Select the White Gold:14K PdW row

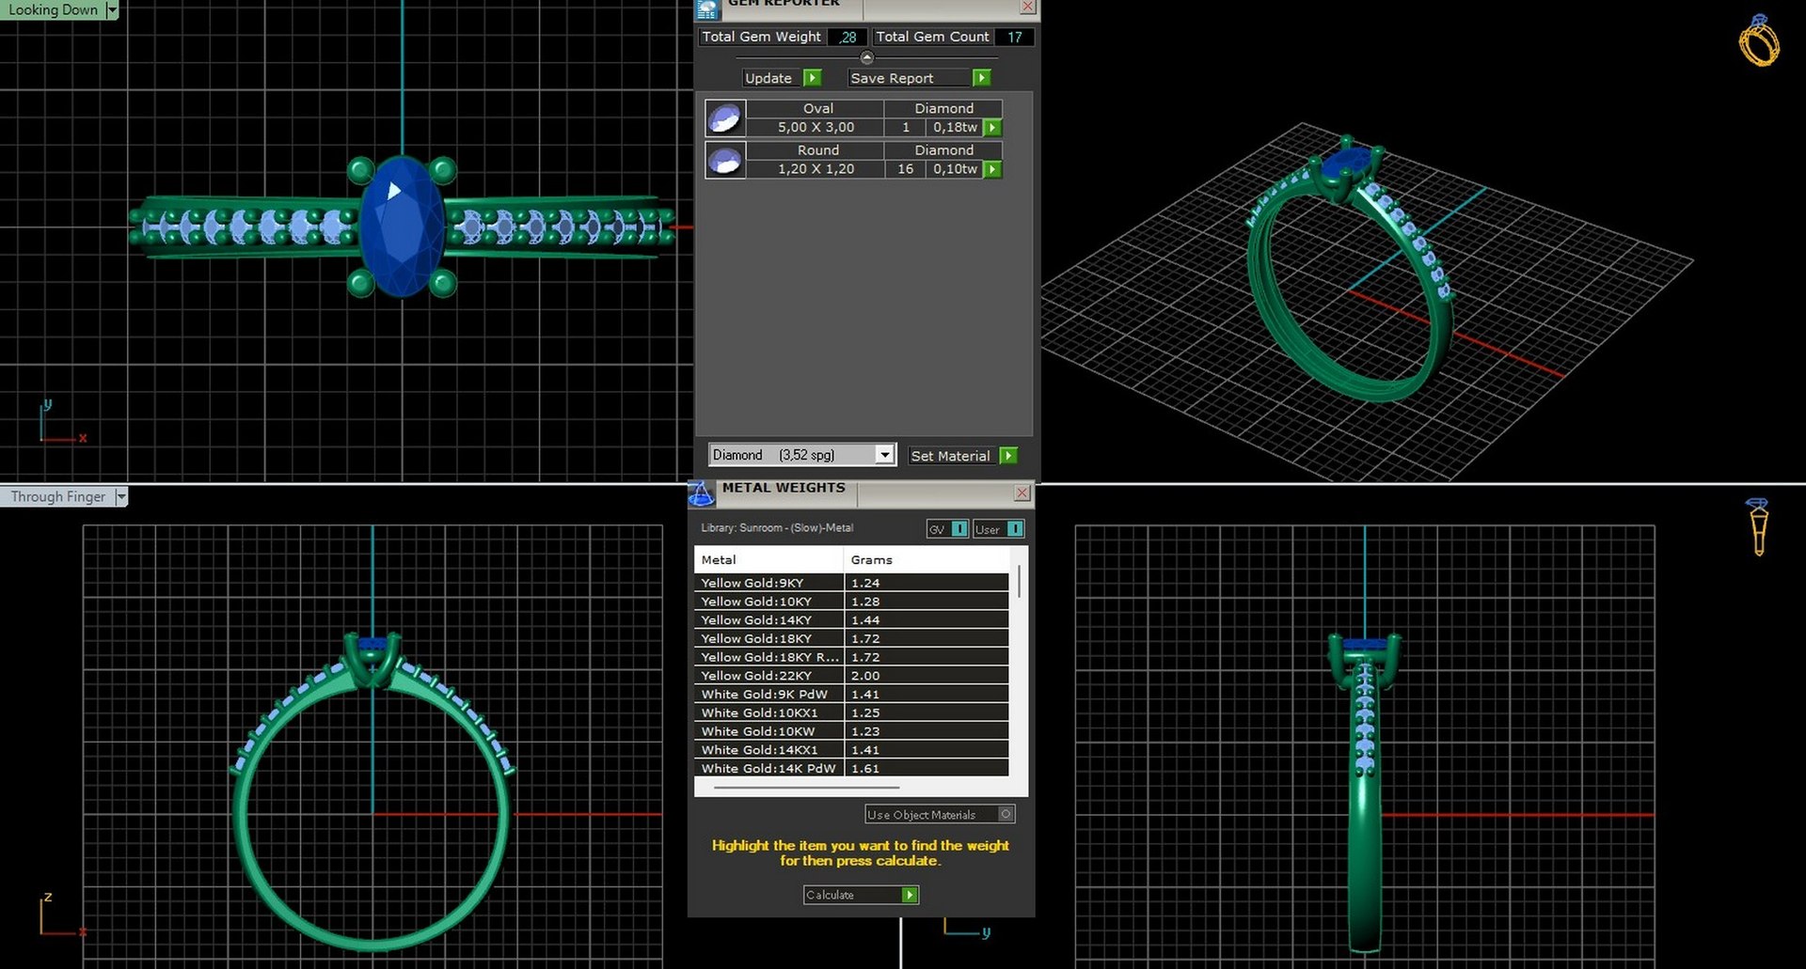[851, 768]
